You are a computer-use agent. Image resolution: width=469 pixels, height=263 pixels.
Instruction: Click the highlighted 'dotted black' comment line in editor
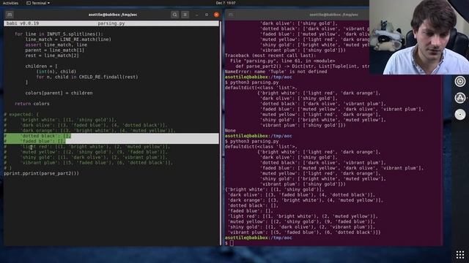point(111,136)
